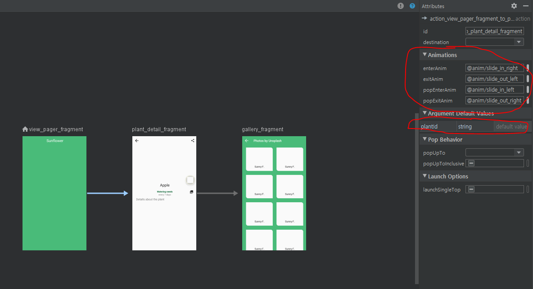Edit the enterAnim field value
Screen dimensions: 533x289
coord(495,68)
